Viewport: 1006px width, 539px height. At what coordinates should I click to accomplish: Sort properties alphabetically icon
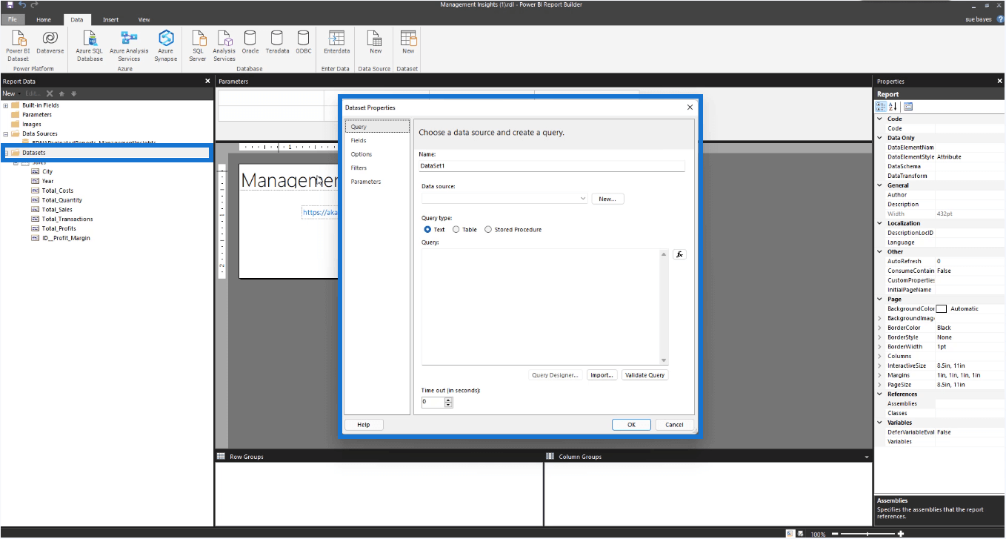coord(893,106)
